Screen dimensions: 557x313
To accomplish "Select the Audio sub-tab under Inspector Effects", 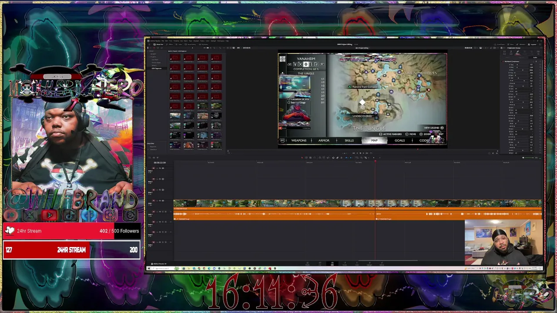I will click(535, 57).
